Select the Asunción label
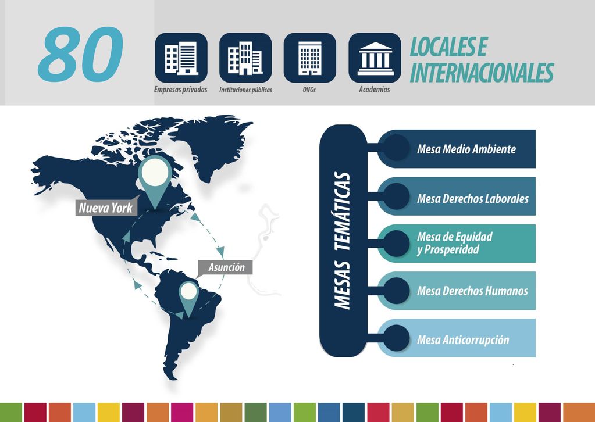 point(226,267)
